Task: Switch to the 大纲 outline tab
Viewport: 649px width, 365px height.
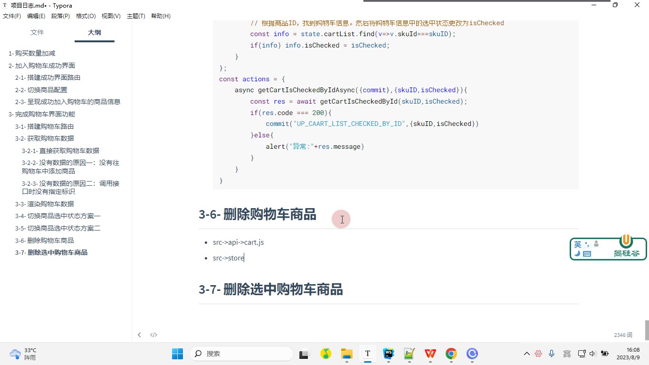Action: tap(95, 32)
